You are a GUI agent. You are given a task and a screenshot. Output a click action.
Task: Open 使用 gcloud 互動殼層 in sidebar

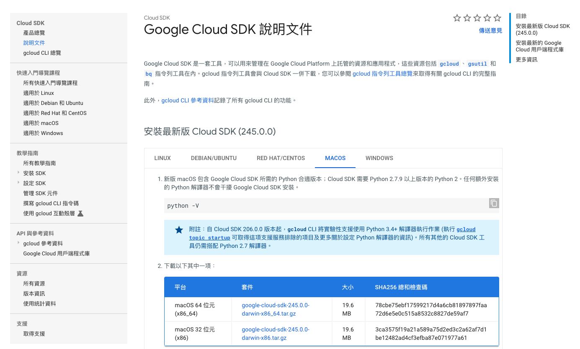[49, 214]
